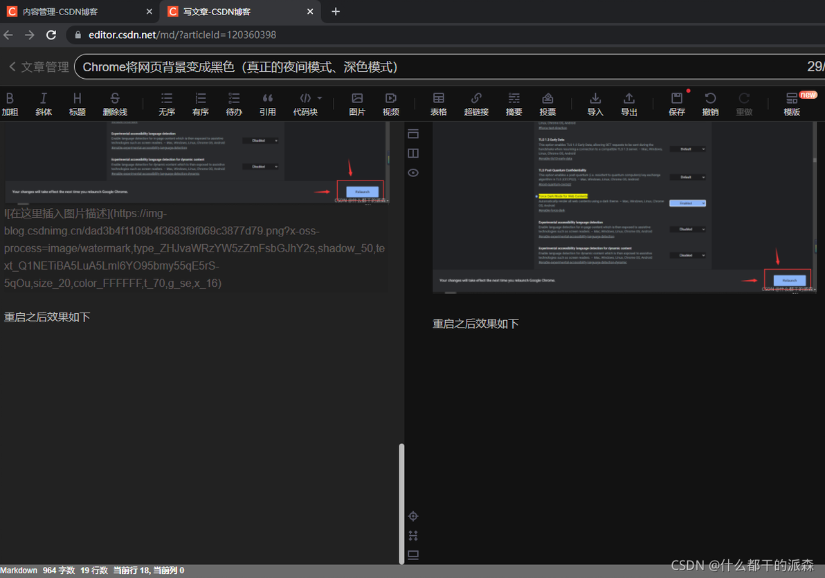Insert an image via 图片 icon
Image resolution: width=825 pixels, height=578 pixels.
tap(356, 104)
